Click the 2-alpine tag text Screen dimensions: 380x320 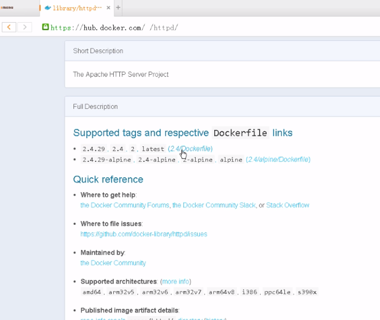[198, 160]
